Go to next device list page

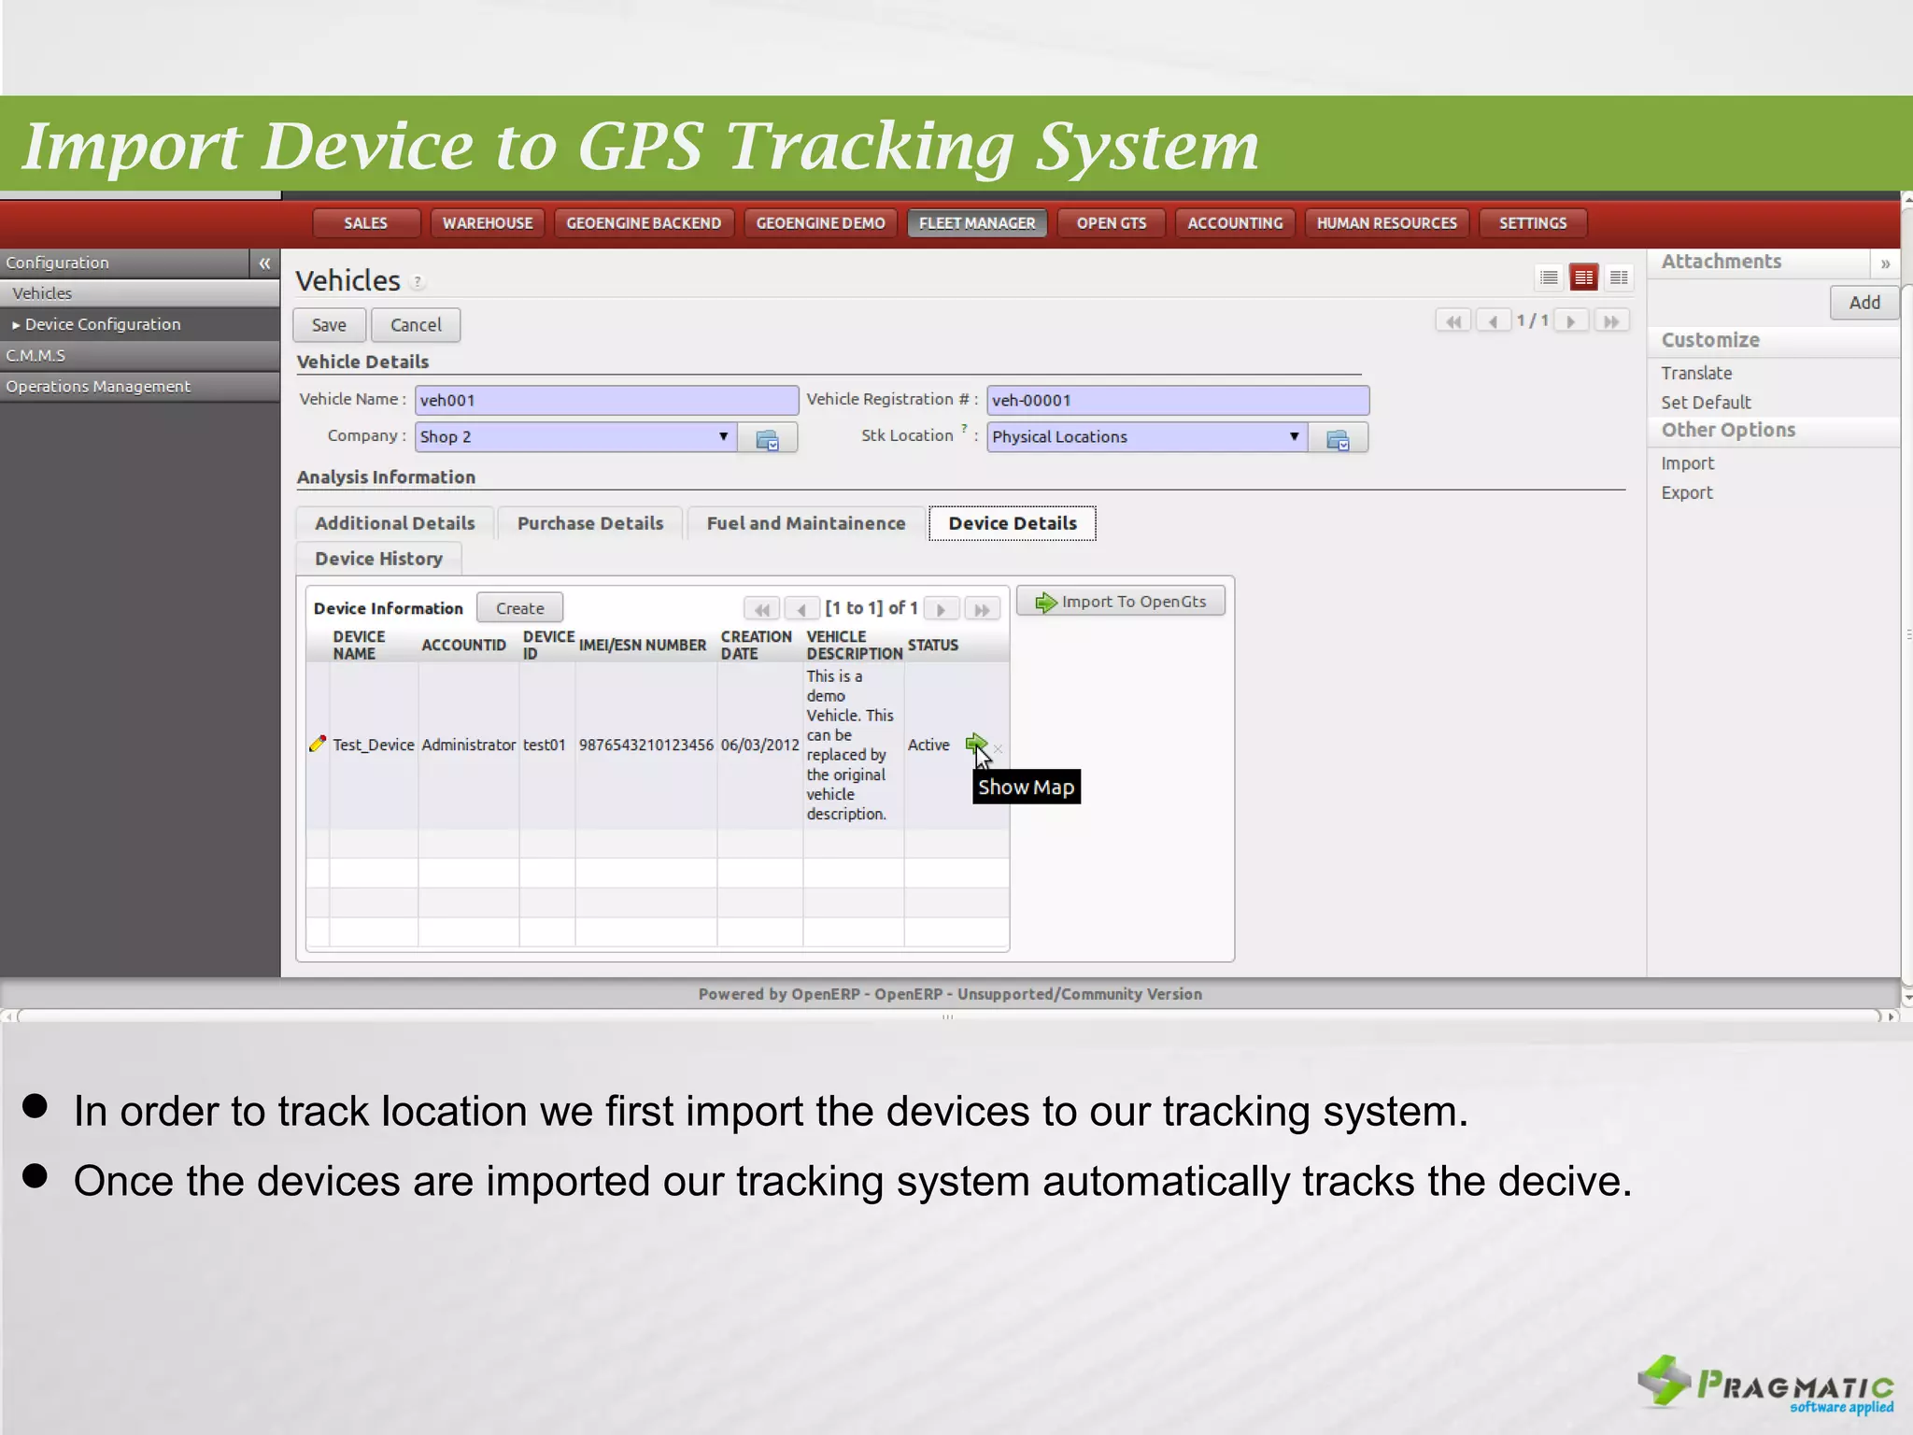(x=942, y=609)
